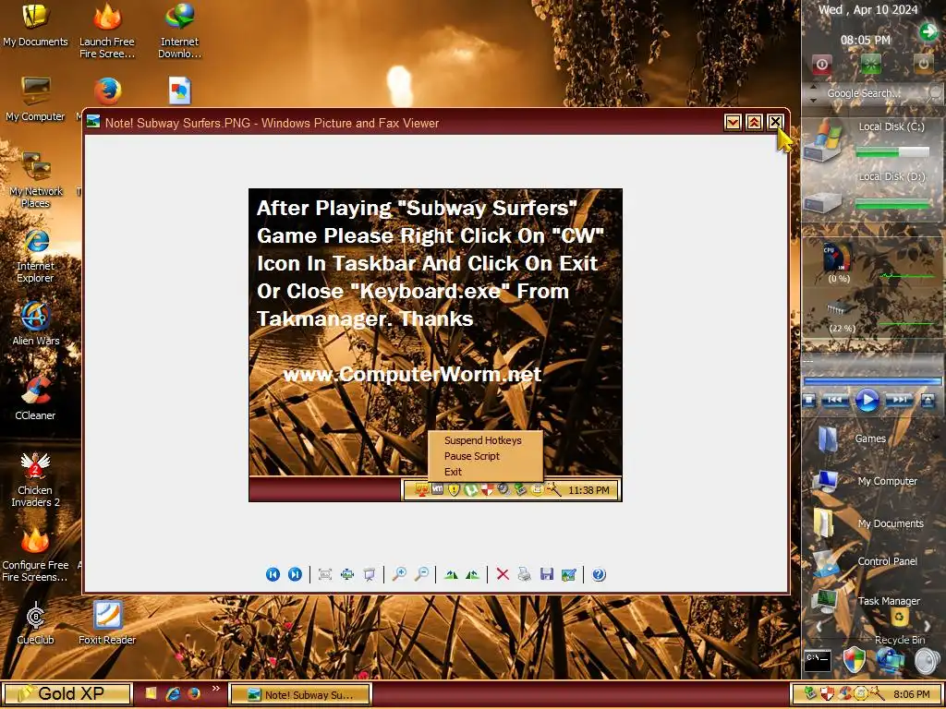Viewport: 946px width, 709px height.
Task: Rotate image clockwise
Action: (x=451, y=574)
